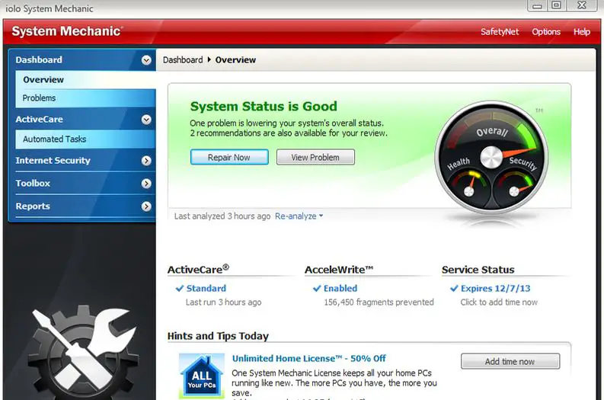The height and width of the screenshot is (400, 604).
Task: Click the Health mini gauge
Action: (468, 187)
